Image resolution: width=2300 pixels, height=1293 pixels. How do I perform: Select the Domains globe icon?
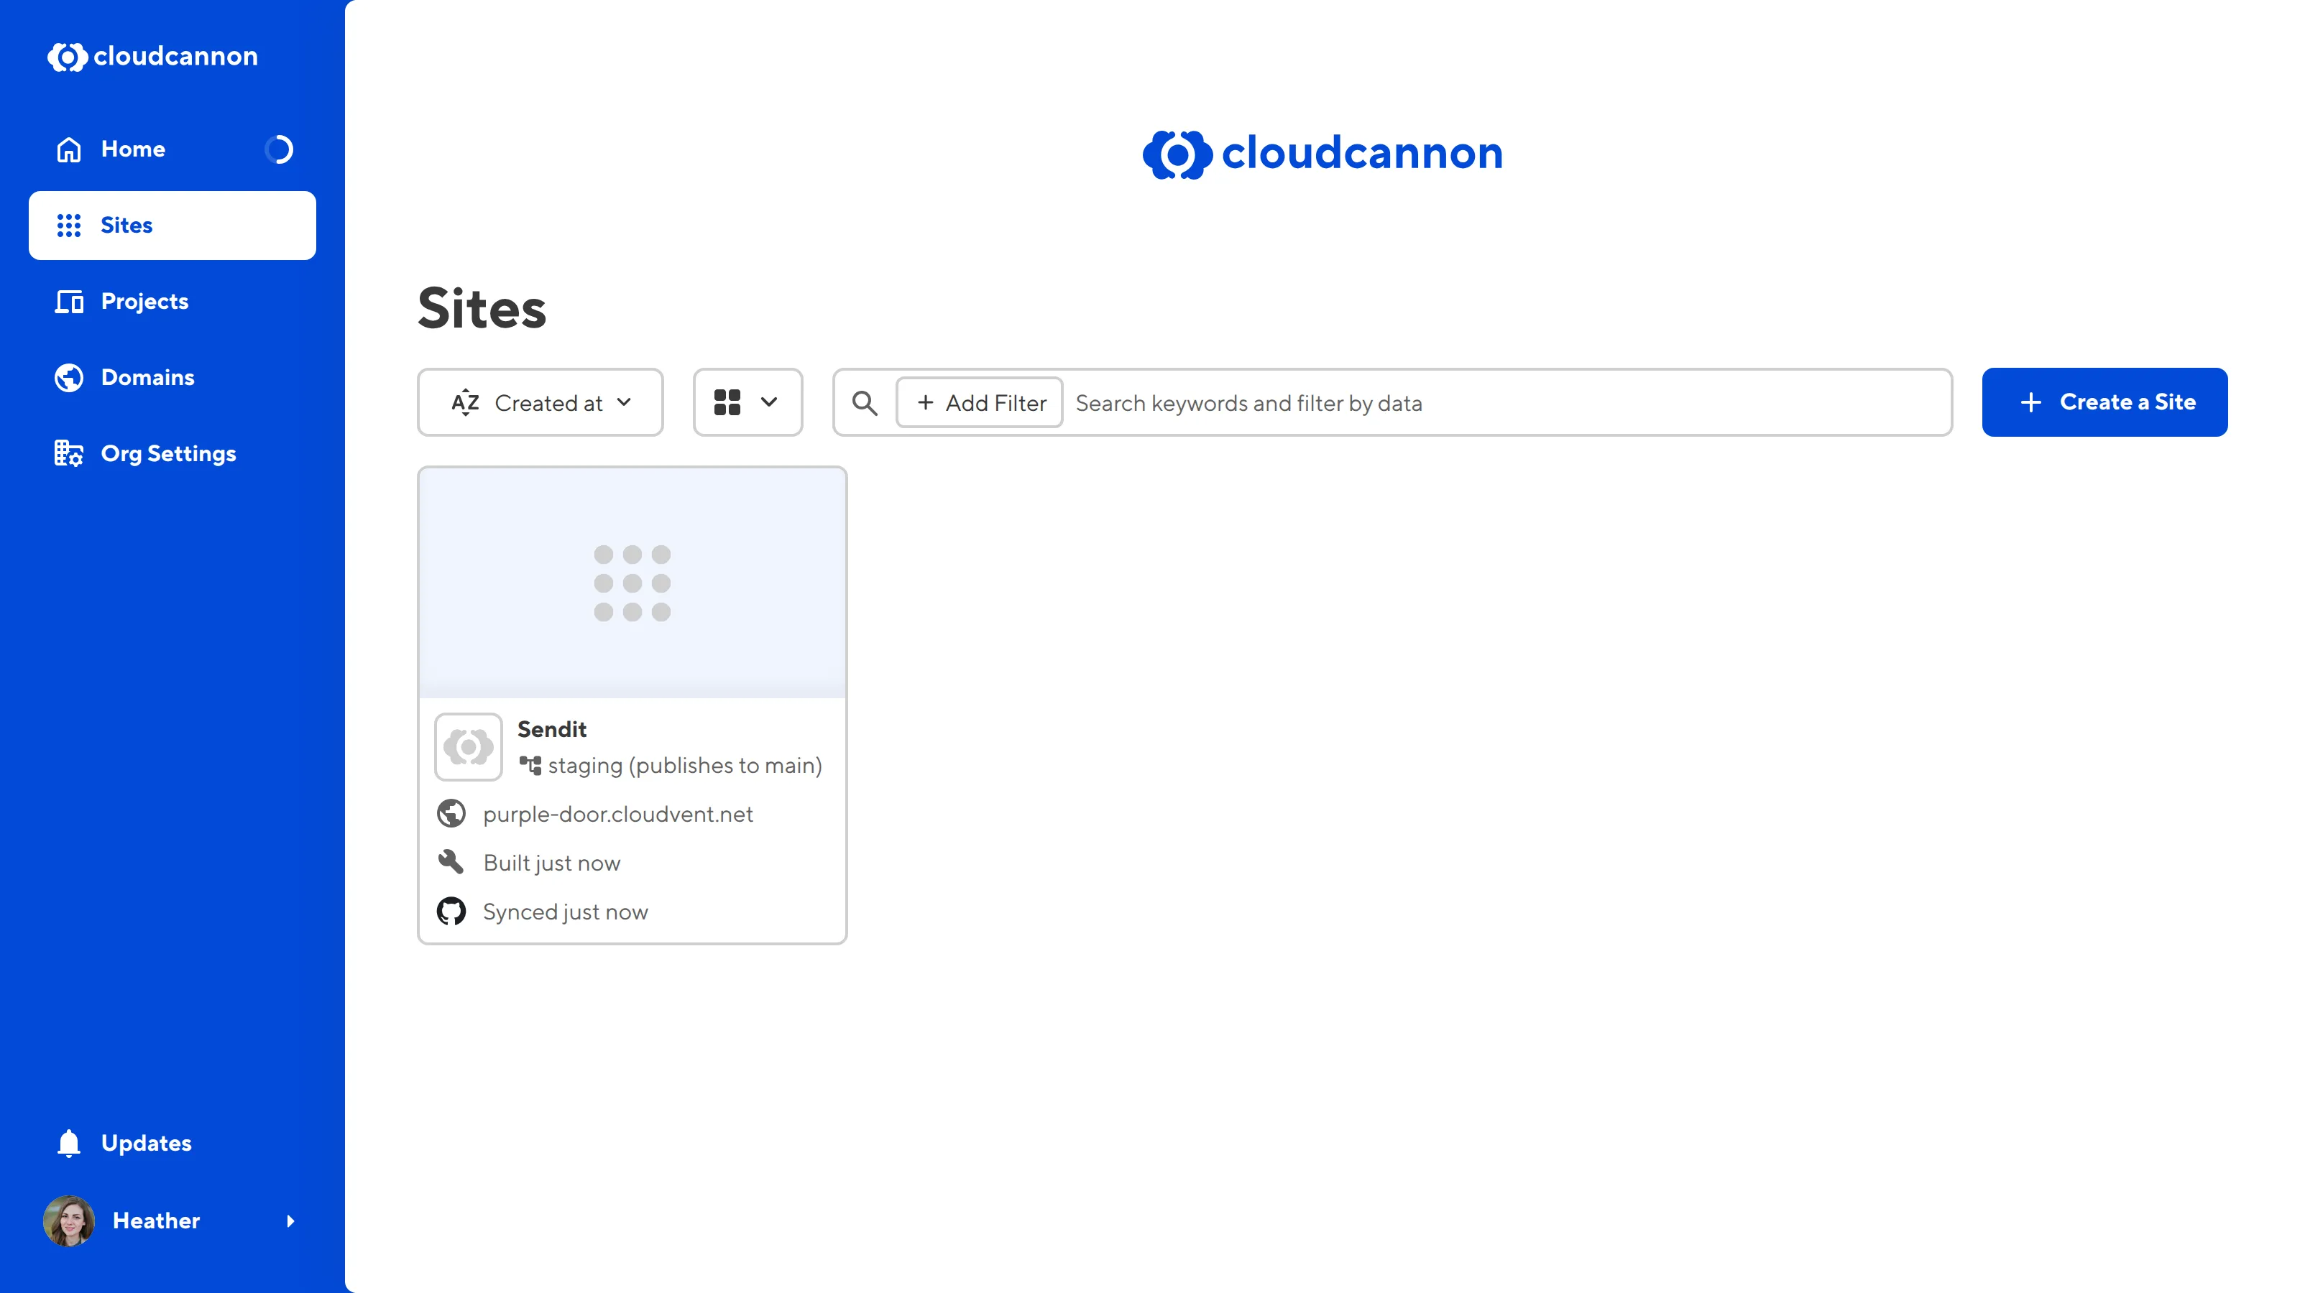pyautogui.click(x=68, y=376)
